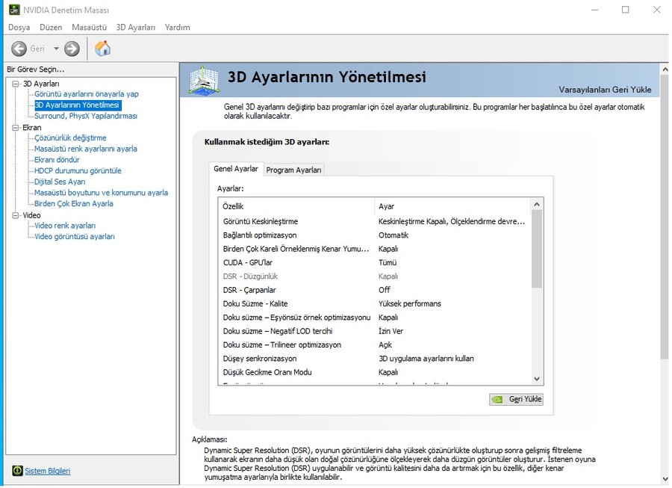Image resolution: width=672 pixels, height=488 pixels.
Task: Open the 3D Ayarları menu
Action: (136, 28)
